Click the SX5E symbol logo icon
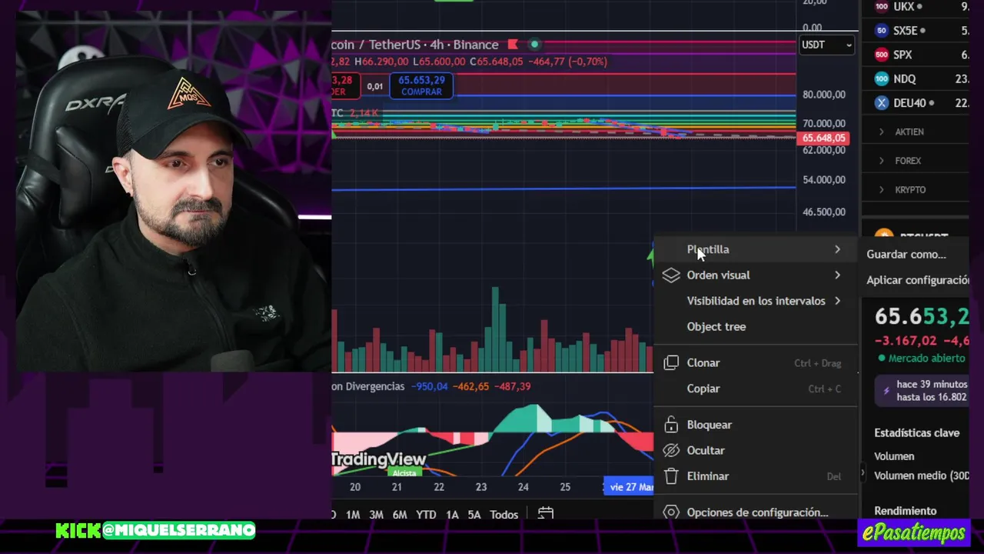This screenshot has height=554, width=984. click(882, 31)
